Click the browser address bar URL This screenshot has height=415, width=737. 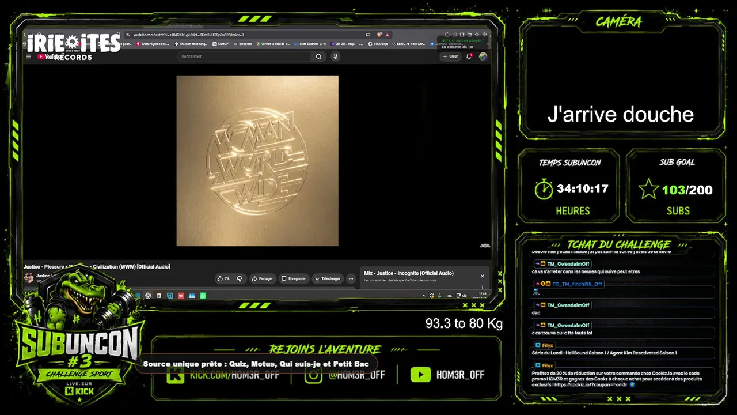(188, 35)
